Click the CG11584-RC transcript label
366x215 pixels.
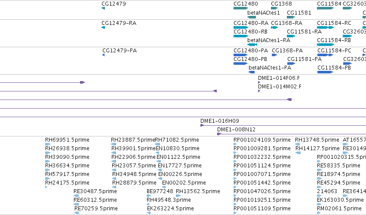click(334, 23)
